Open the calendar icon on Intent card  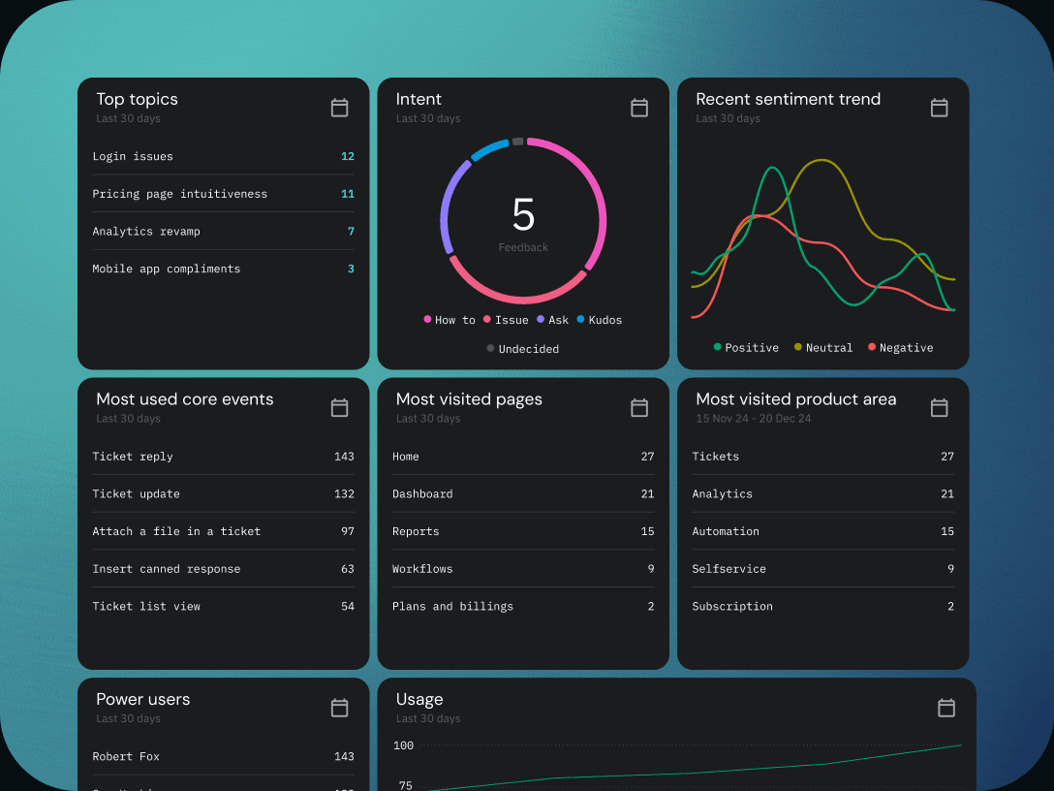point(639,108)
